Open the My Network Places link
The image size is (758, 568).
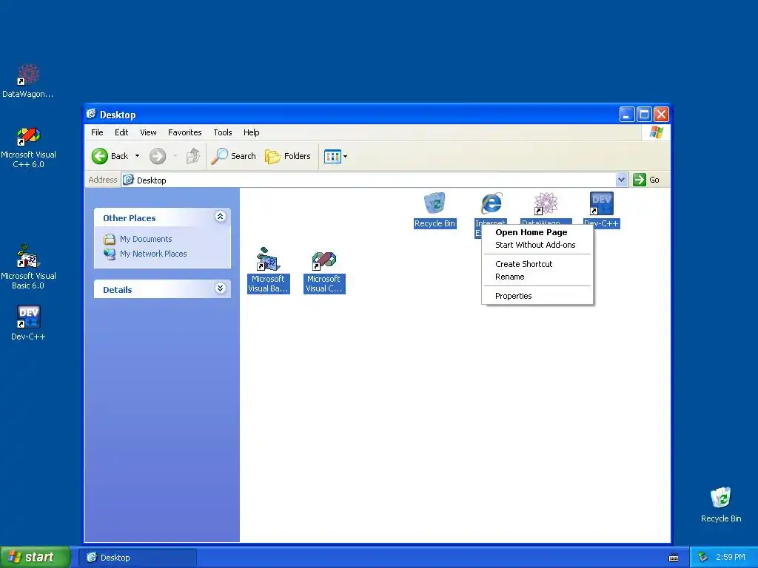point(153,254)
